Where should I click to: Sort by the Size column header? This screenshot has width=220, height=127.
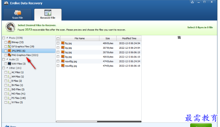[x=108, y=38]
